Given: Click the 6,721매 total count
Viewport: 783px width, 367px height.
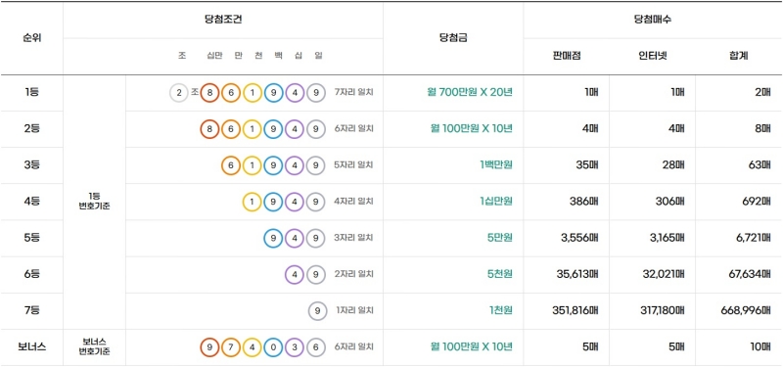Looking at the screenshot, I should tap(753, 238).
